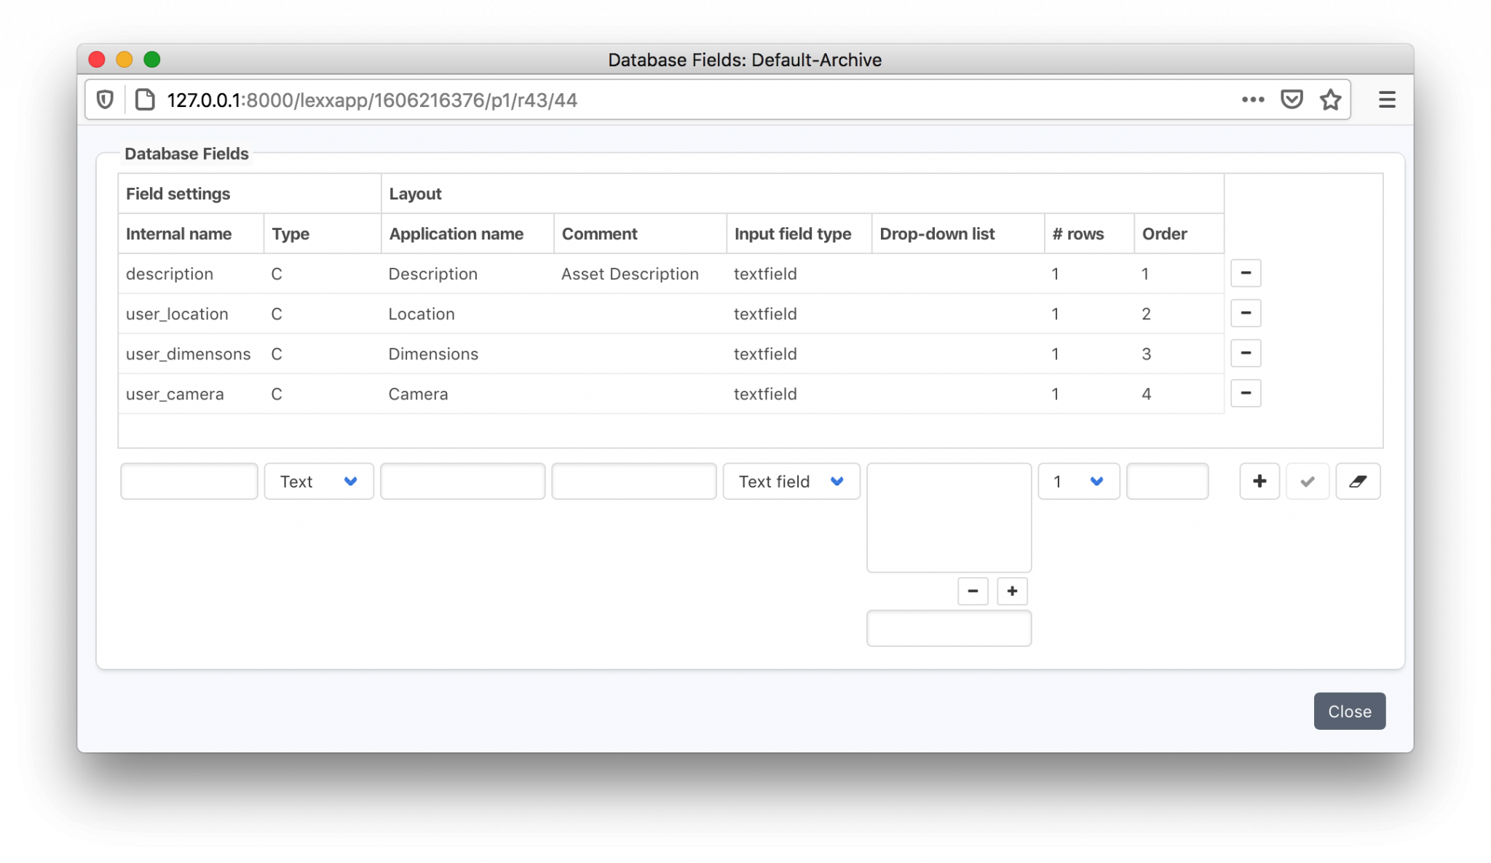Screen dimensions: 1491x863
Task: Confirm the entry using the checkmark icon
Action: point(1308,481)
